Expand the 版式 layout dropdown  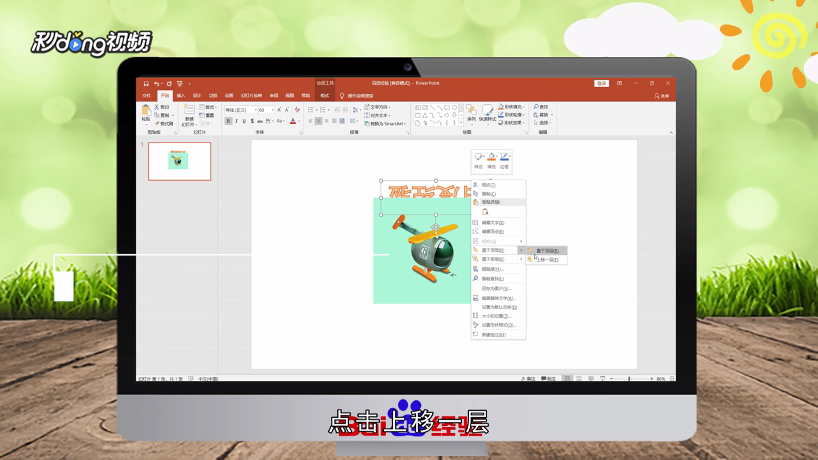[x=208, y=107]
